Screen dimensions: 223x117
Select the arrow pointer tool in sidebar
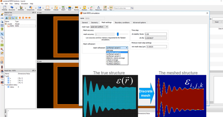tap(2, 34)
